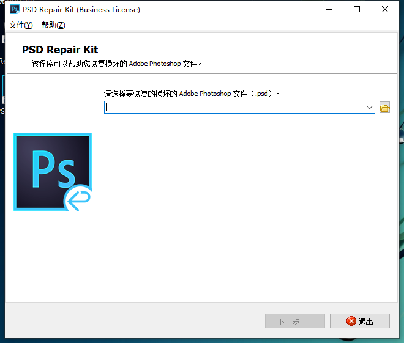Expand the PSD file path dropdown arrow
The image size is (404, 343).
pos(370,108)
